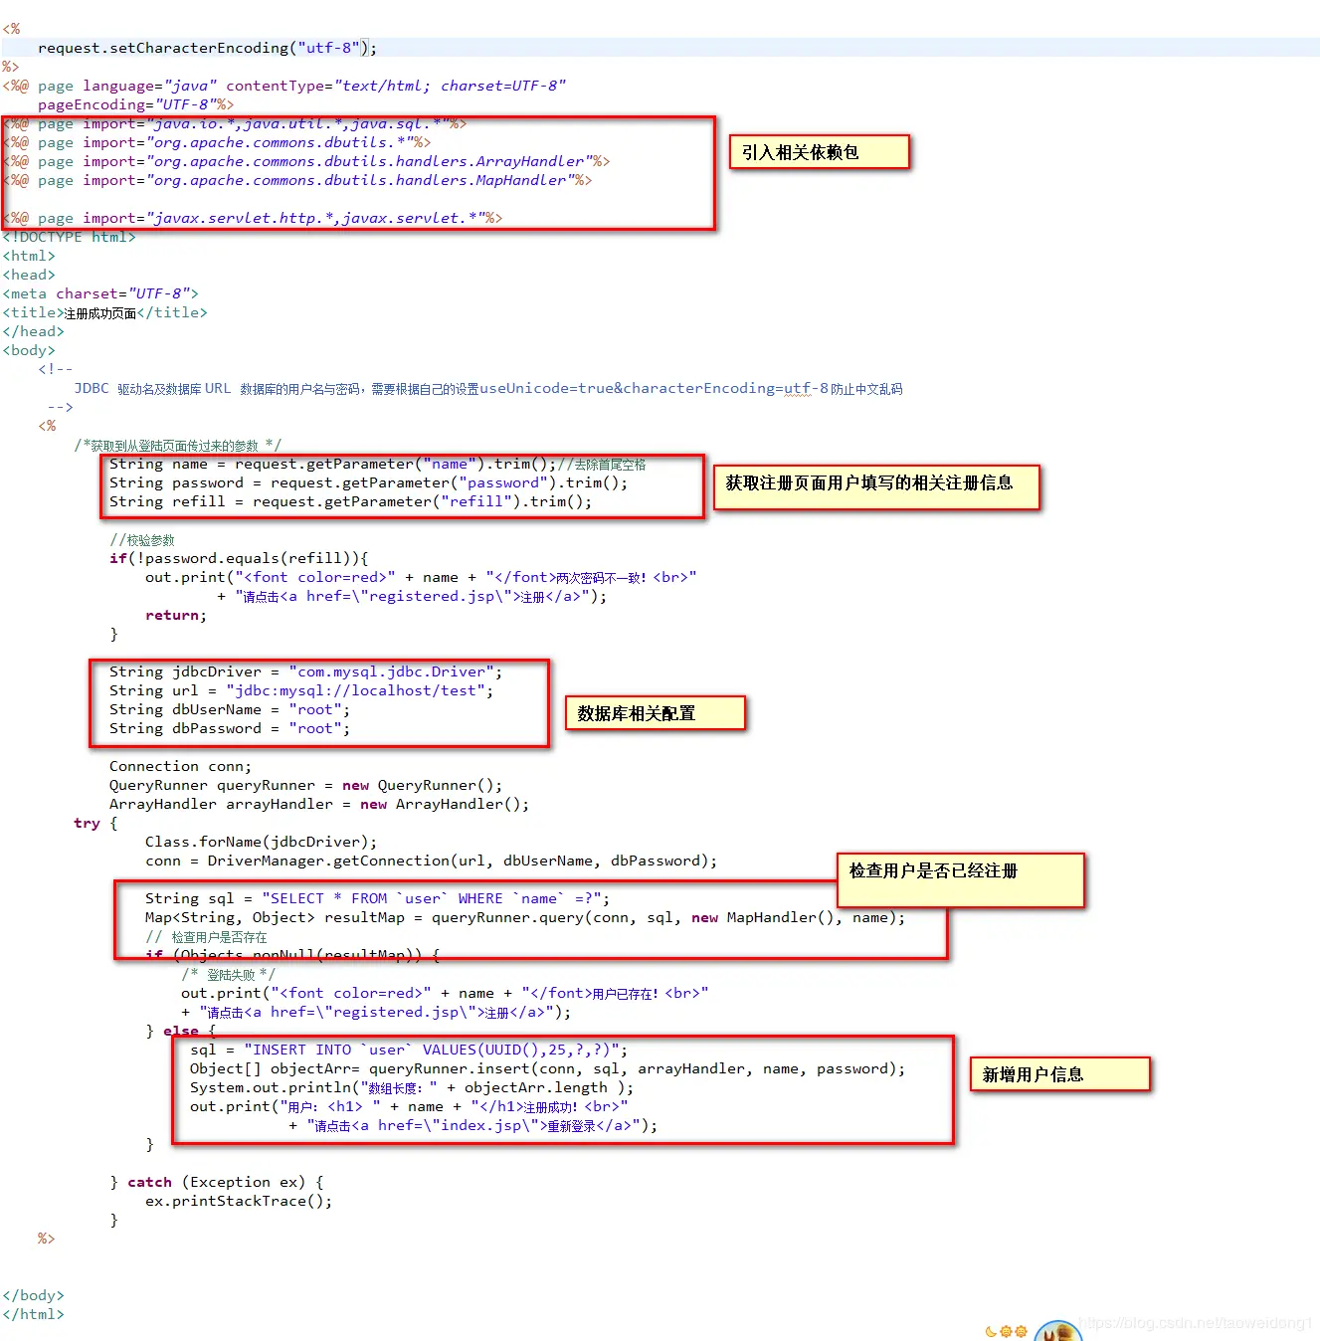1320x1341 pixels.
Task: Click the String password = request.getParameter line
Action: [369, 482]
